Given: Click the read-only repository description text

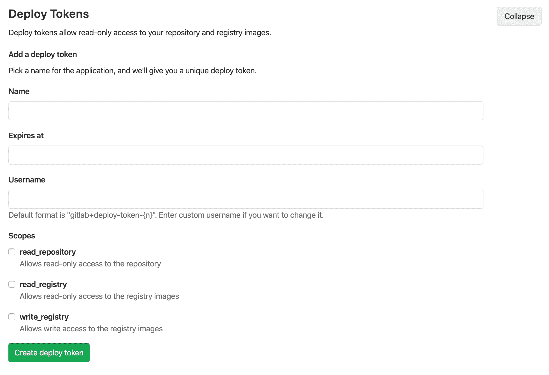Looking at the screenshot, I should click(x=90, y=264).
